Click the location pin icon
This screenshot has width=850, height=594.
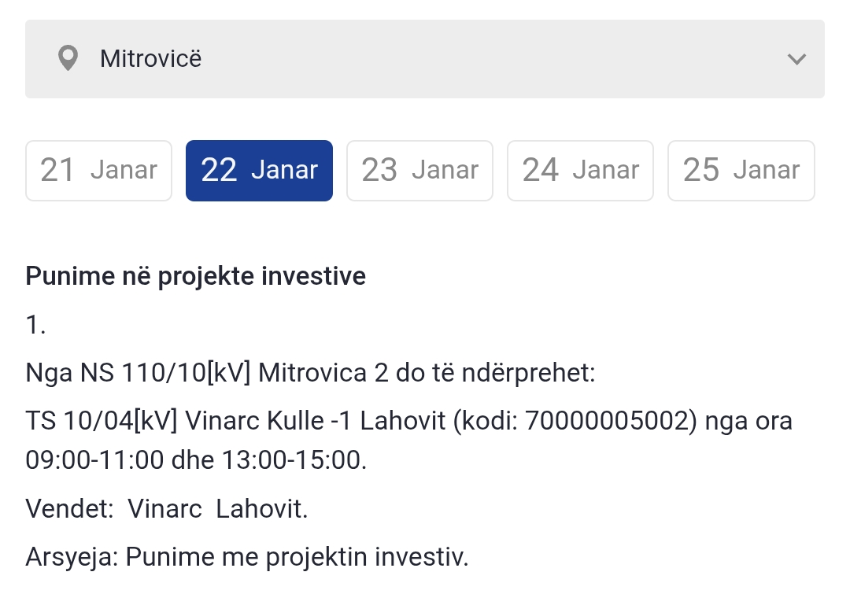point(68,58)
